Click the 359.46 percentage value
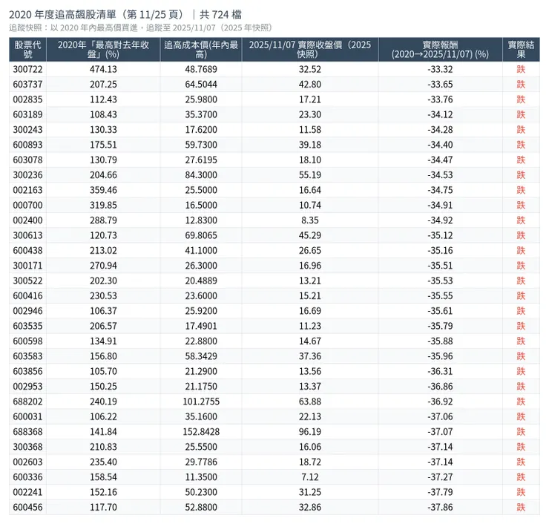 [x=103, y=190]
